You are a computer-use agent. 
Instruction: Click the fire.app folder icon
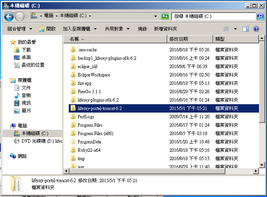click(x=73, y=83)
